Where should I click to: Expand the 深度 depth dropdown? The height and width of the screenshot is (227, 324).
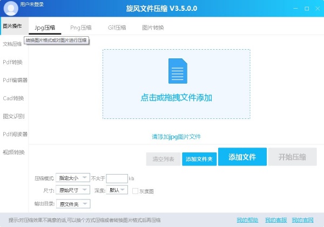[117, 191]
